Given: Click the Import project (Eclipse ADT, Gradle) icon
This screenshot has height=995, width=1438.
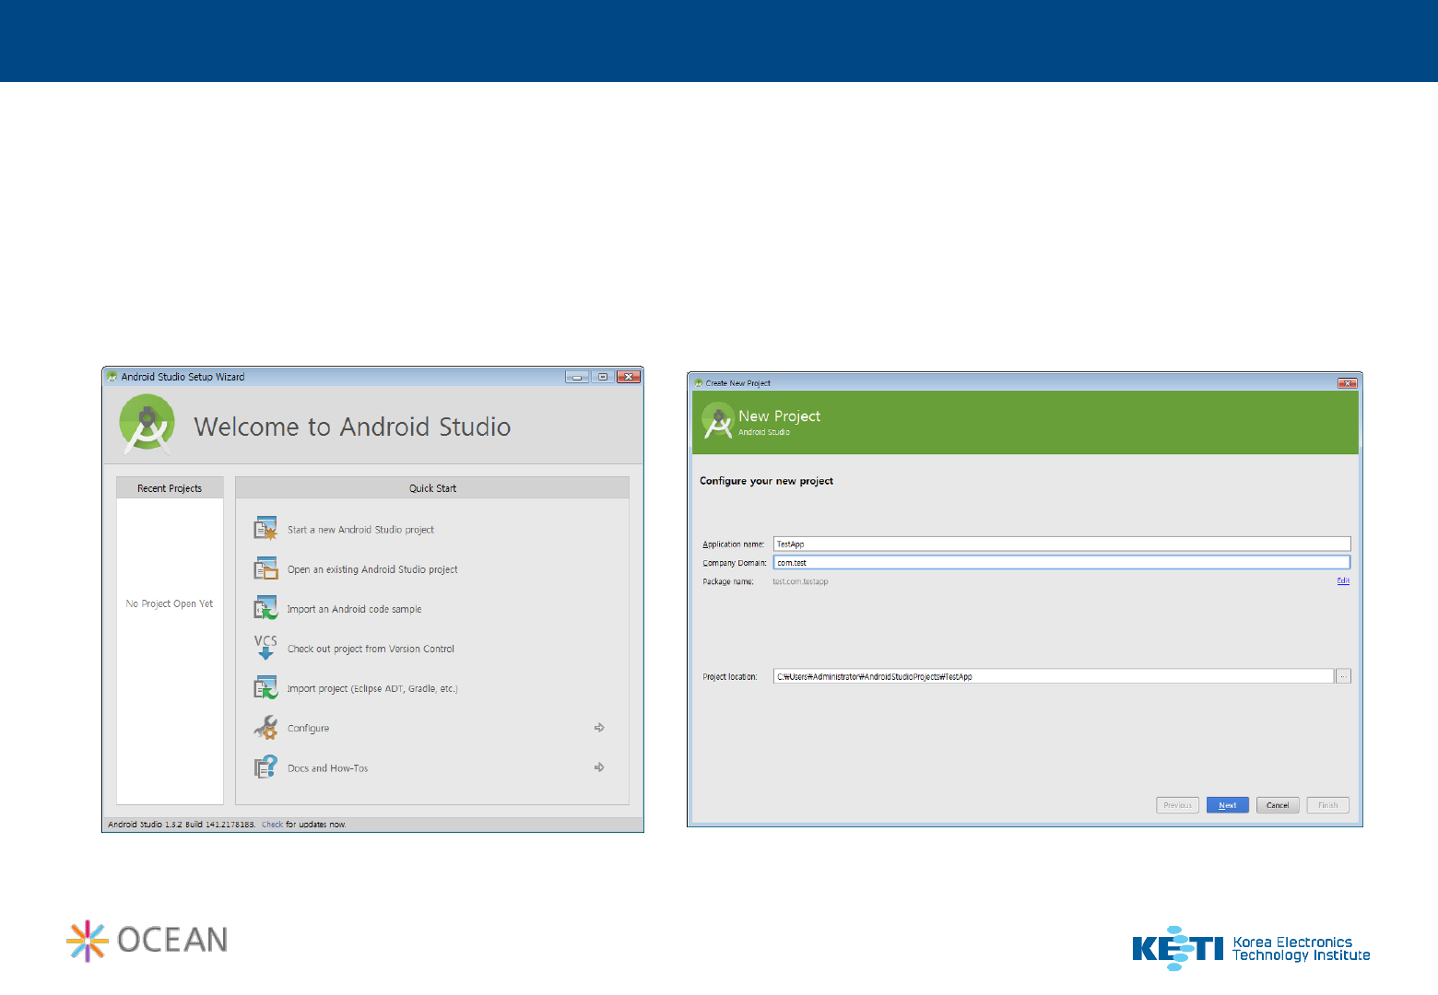Looking at the screenshot, I should click(x=265, y=687).
